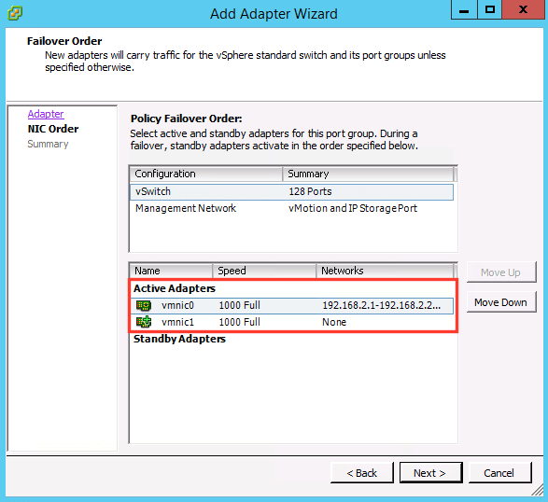Click the 128 Ports summary cell

310,192
